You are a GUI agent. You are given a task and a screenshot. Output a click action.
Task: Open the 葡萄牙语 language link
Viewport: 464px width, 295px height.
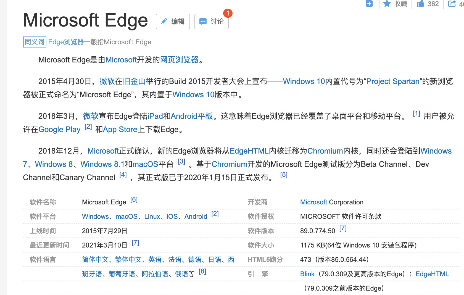[122, 274]
